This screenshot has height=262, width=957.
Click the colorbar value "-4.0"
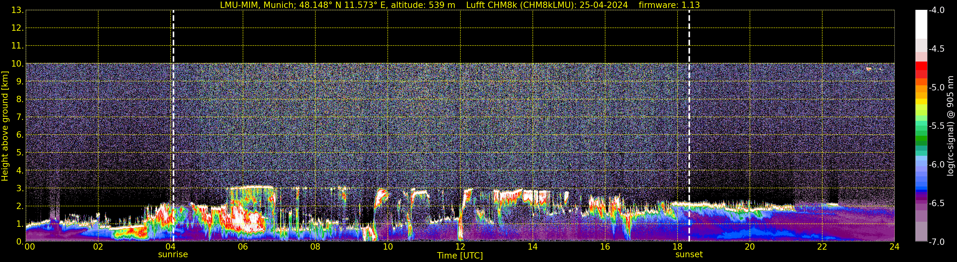(x=937, y=10)
